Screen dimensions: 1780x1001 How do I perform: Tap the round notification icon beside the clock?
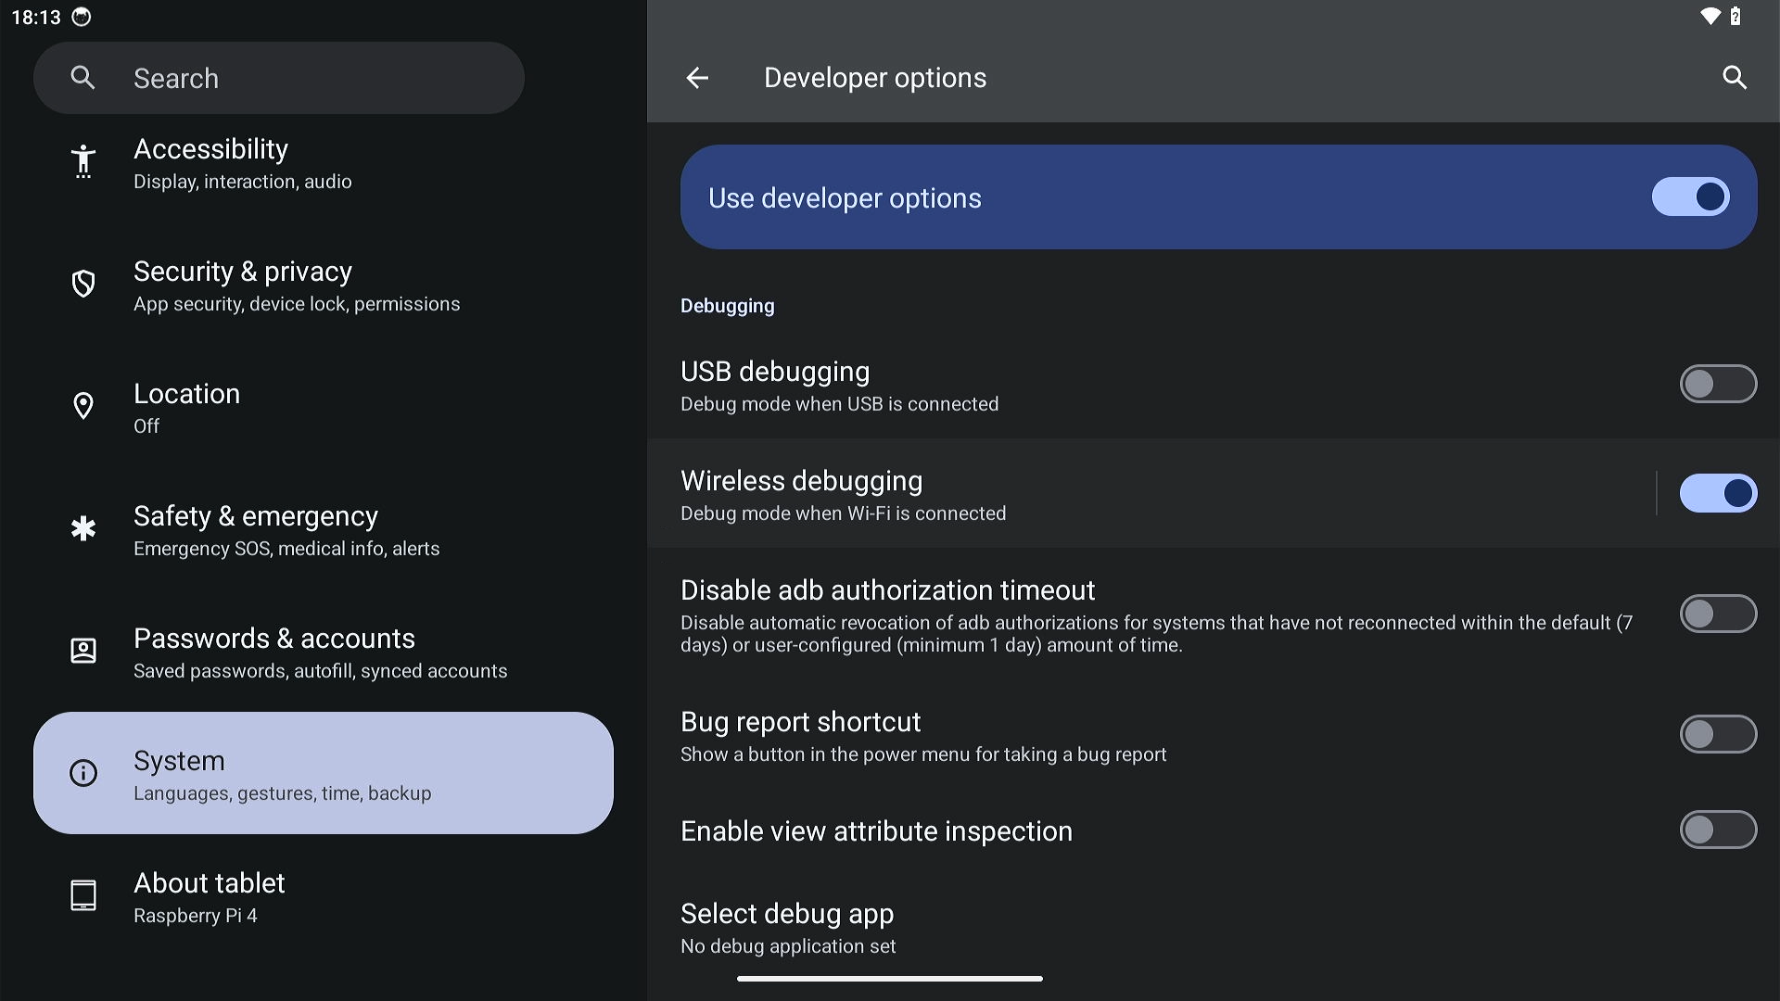click(x=82, y=17)
